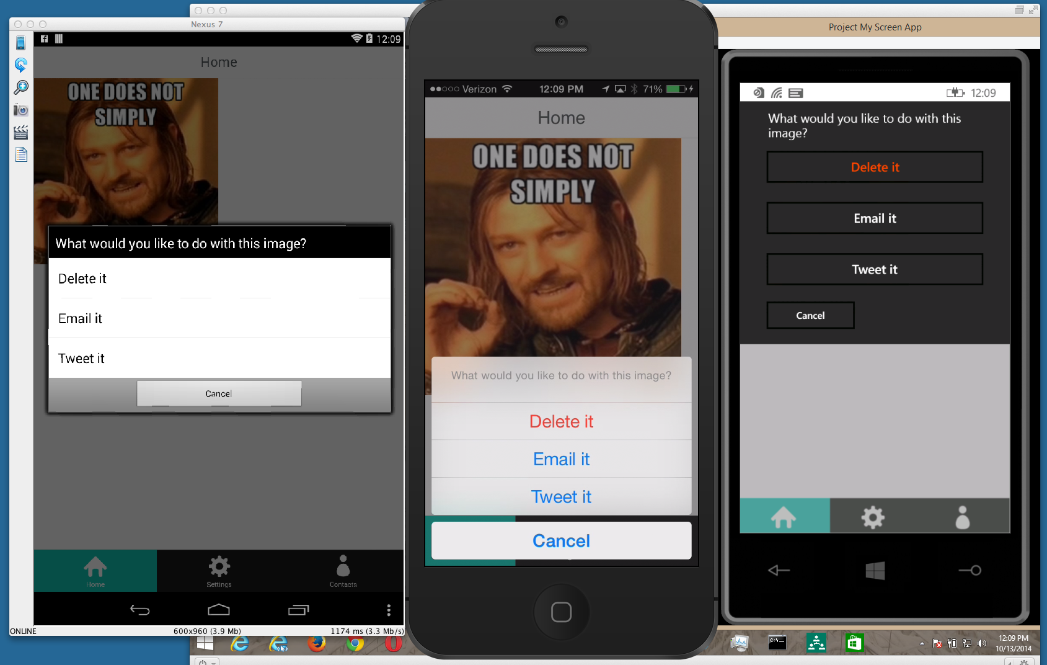Open Firefox from the Windows taskbar
Screen dimensions: 1047x665
[317, 643]
